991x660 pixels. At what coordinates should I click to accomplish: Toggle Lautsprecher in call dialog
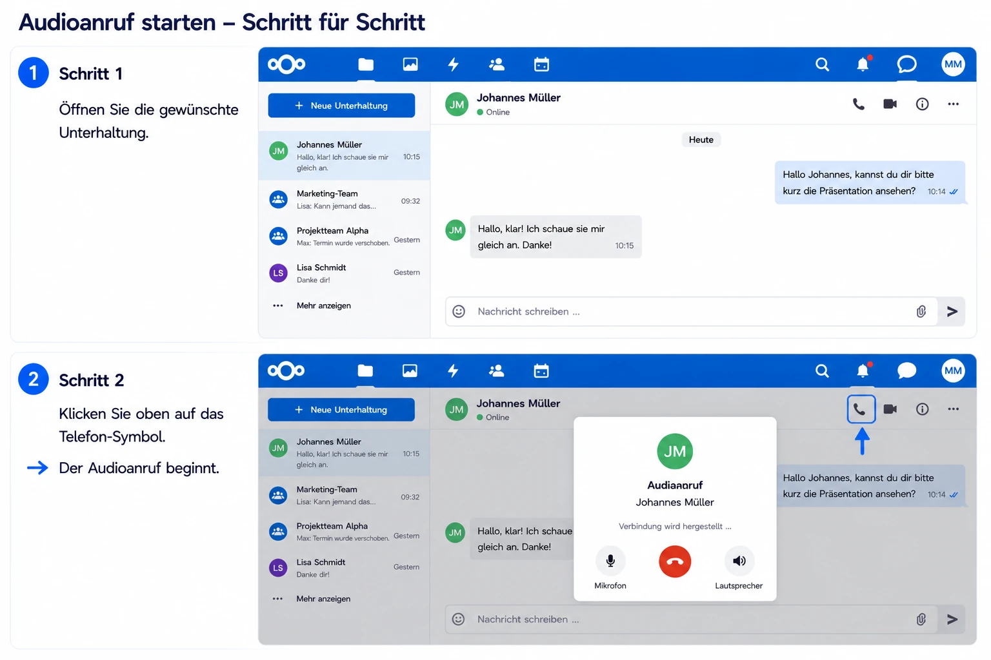(x=739, y=561)
